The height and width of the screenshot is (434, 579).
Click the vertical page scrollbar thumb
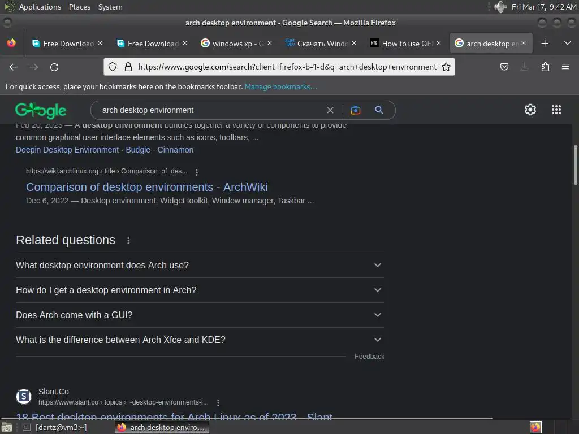[575, 165]
